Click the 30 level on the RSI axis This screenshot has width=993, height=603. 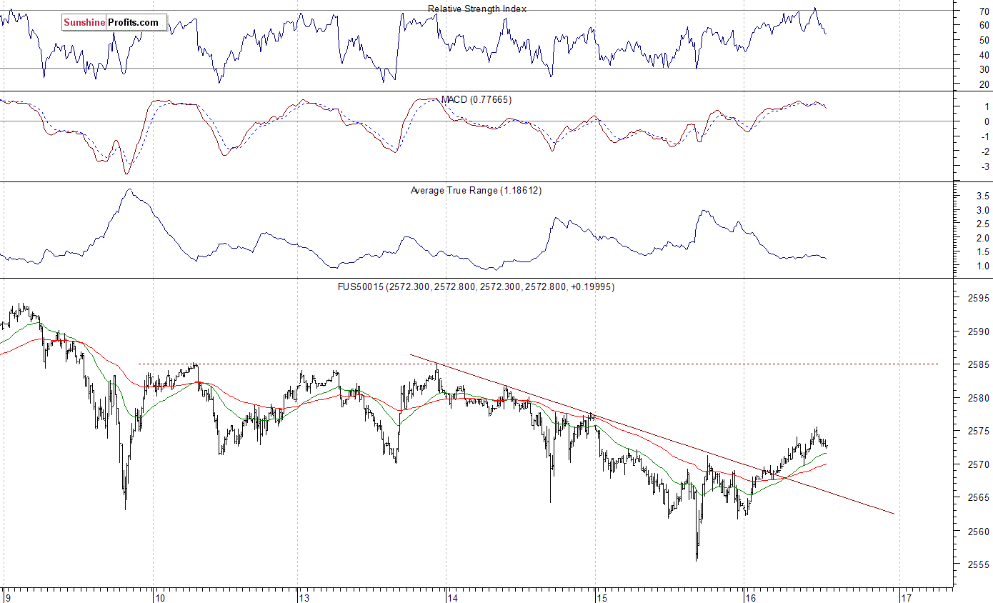[984, 69]
